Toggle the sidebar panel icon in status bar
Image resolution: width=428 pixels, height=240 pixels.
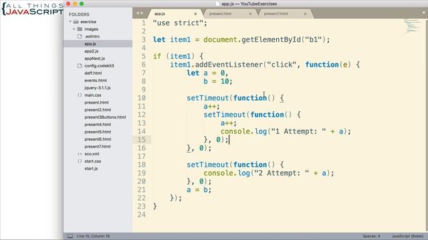pos(70,236)
